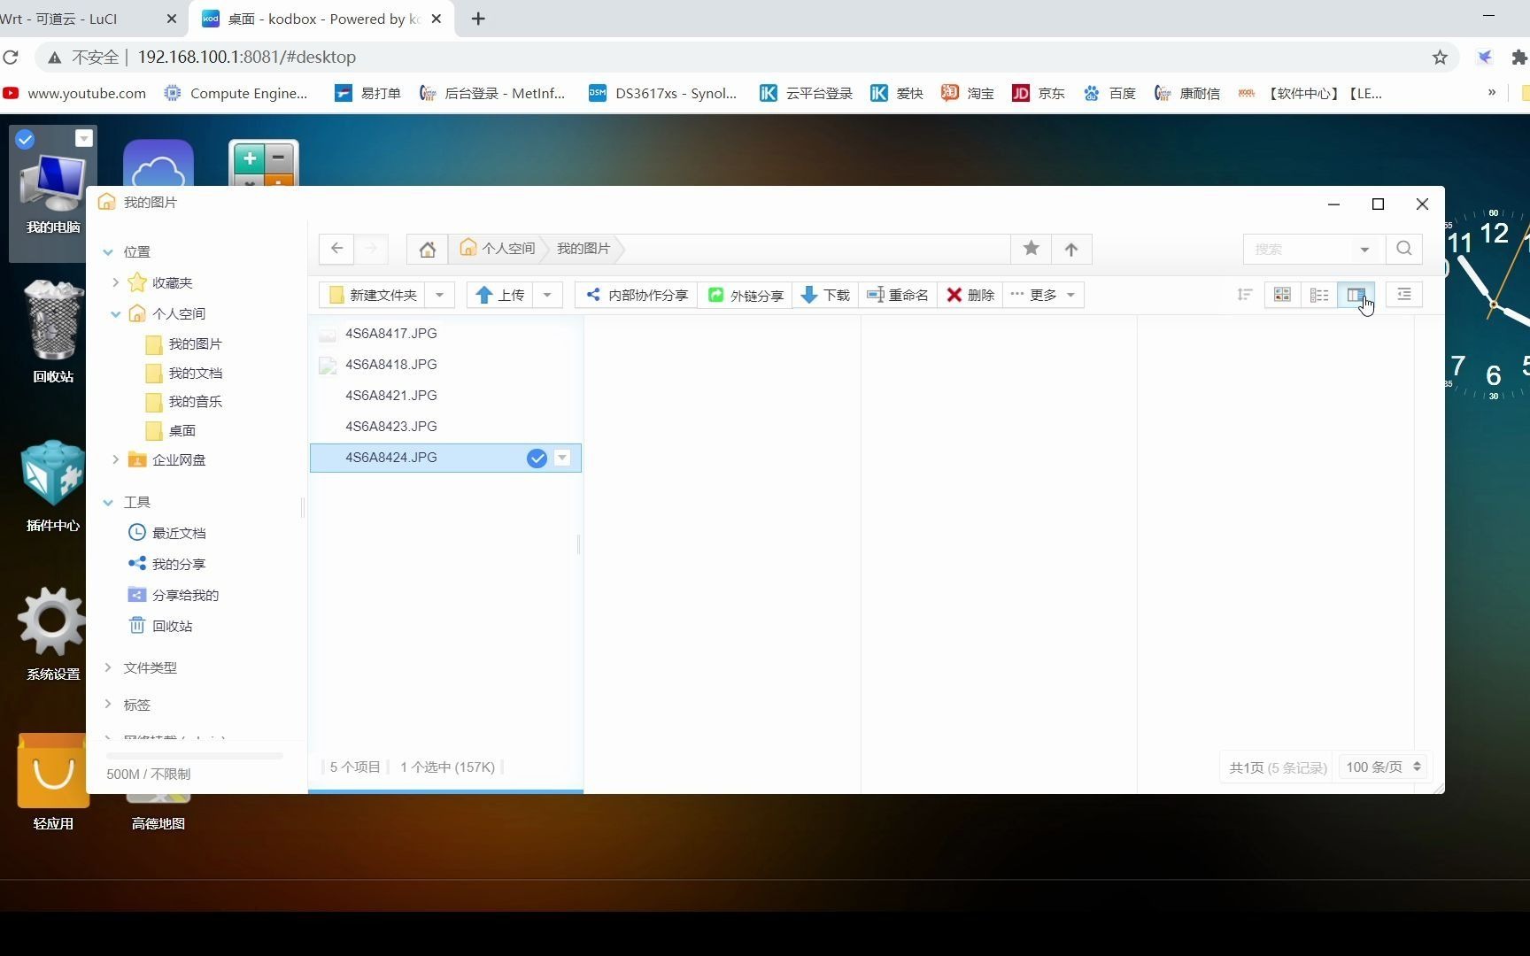Expand the 文件类型 section
The image size is (1530, 956).
pyautogui.click(x=108, y=667)
